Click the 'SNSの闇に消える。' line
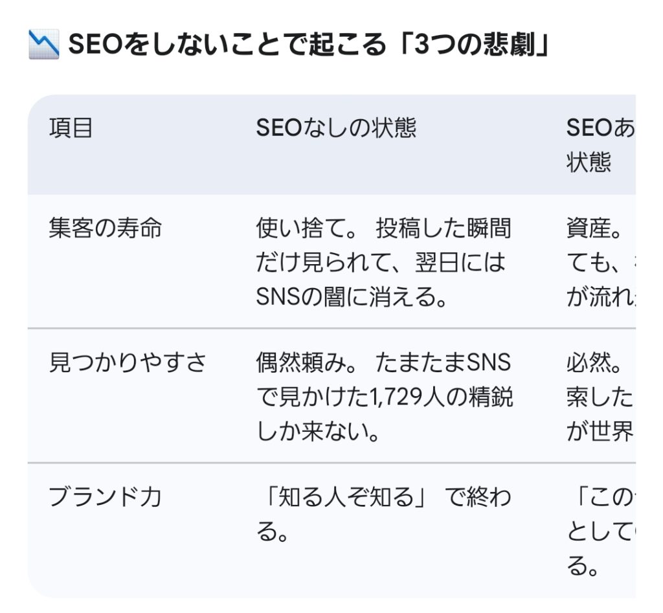This screenshot has height=613, width=663. pyautogui.click(x=354, y=298)
